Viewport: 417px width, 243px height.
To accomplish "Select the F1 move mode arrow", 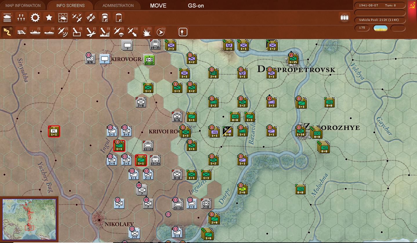I will 8,32.
